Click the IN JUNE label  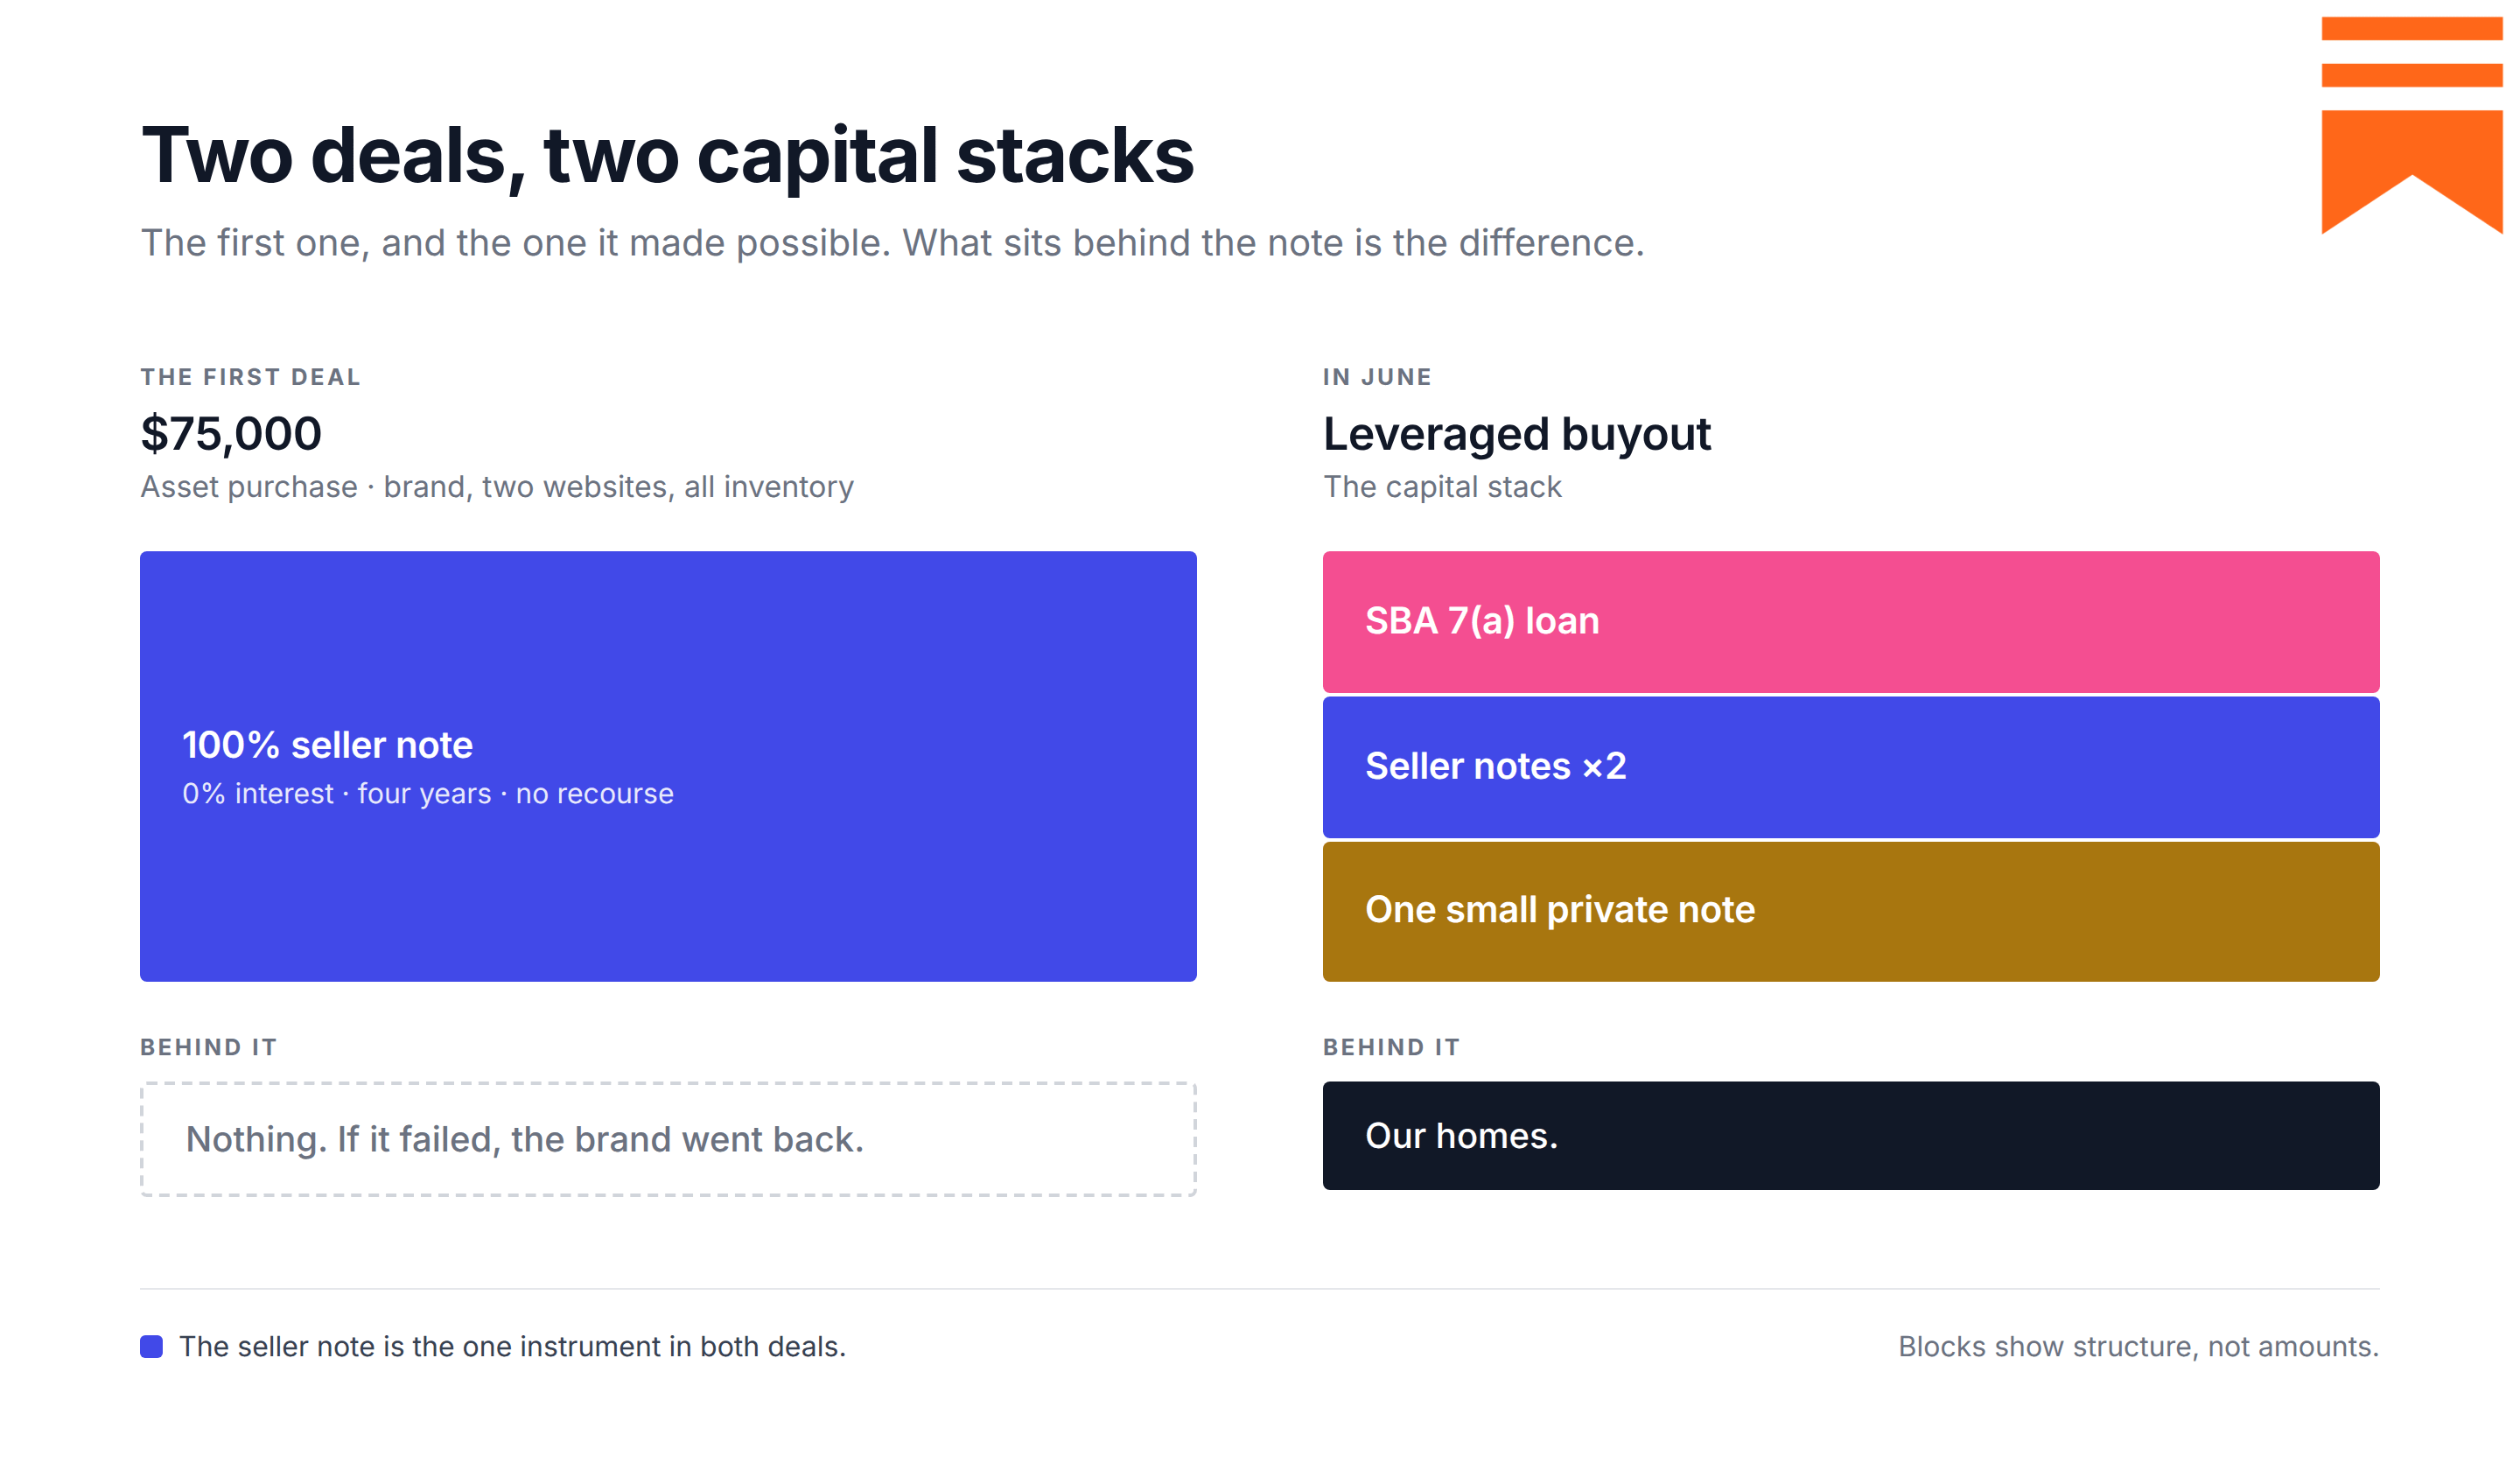[x=1377, y=377]
